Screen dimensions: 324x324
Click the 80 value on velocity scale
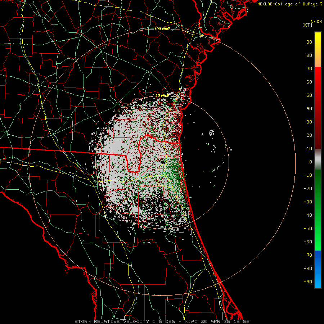(x=309, y=55)
